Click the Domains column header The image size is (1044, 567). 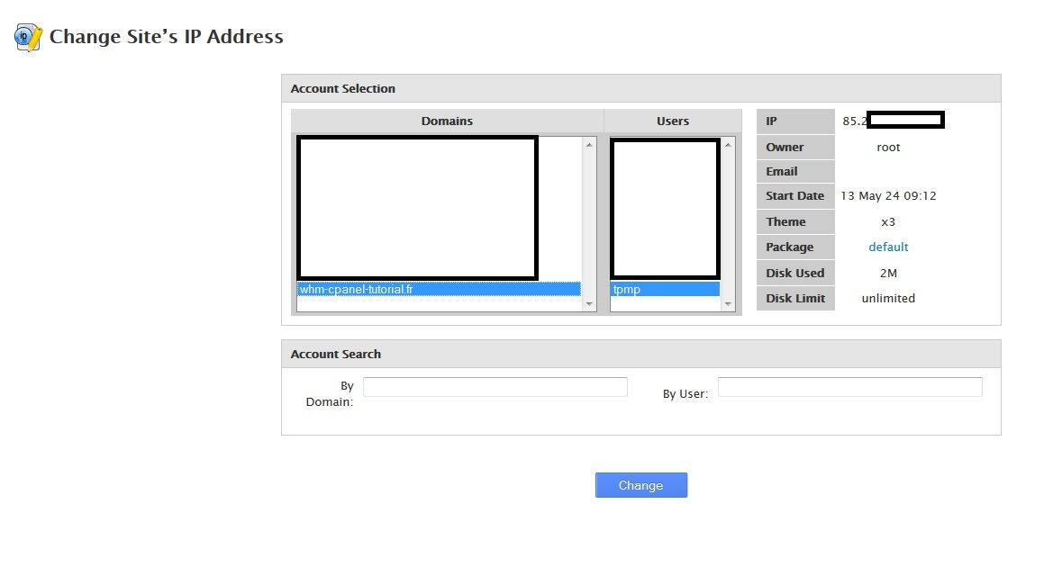[x=447, y=121]
